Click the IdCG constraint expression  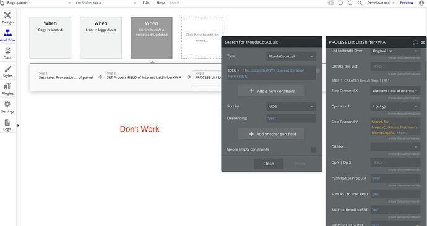pos(271,73)
